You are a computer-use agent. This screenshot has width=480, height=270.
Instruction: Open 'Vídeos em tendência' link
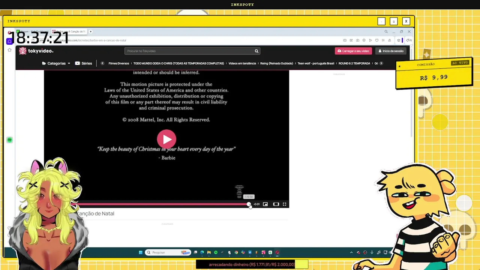pos(242,63)
